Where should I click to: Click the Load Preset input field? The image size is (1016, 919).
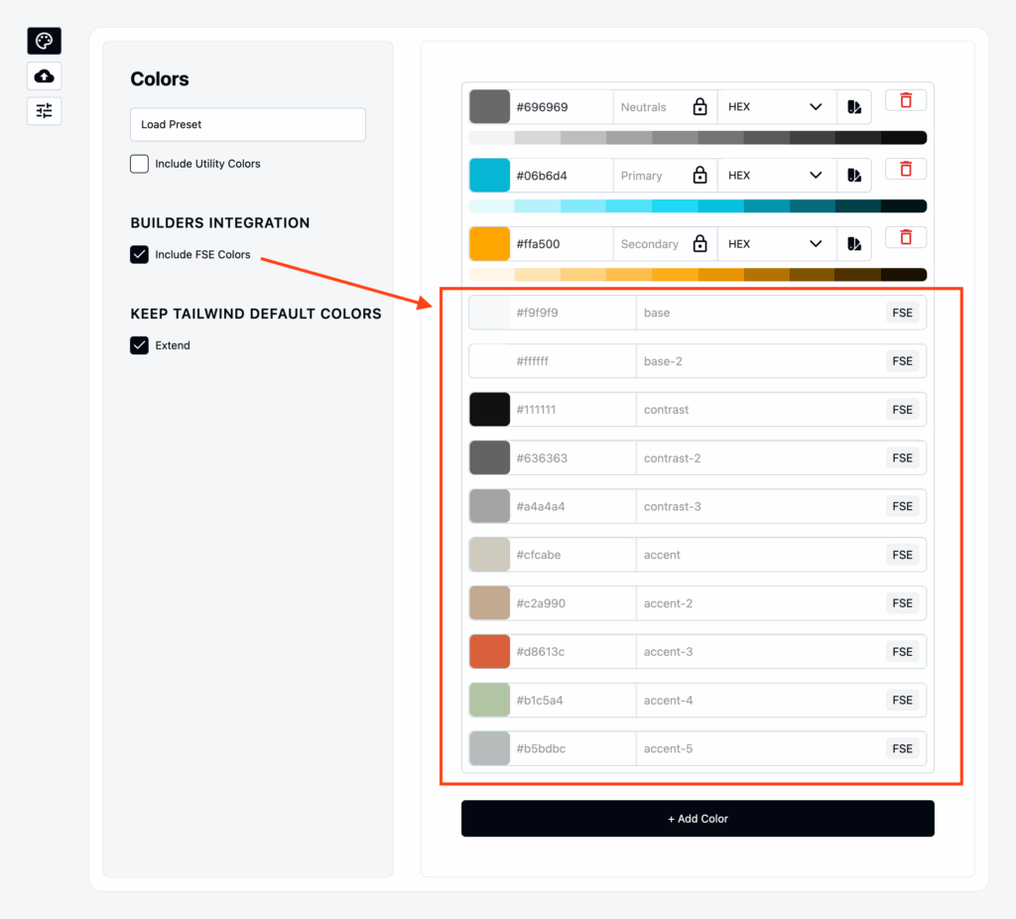click(x=247, y=124)
